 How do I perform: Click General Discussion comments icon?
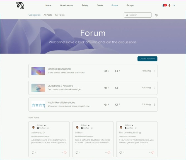click(117, 71)
